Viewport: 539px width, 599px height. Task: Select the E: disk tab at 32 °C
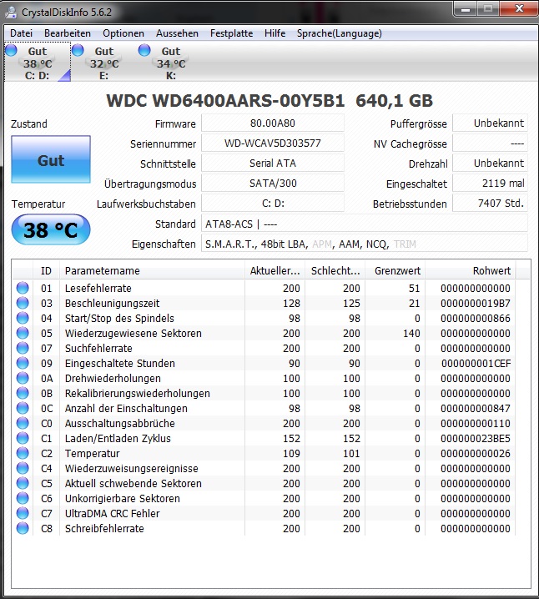click(104, 63)
